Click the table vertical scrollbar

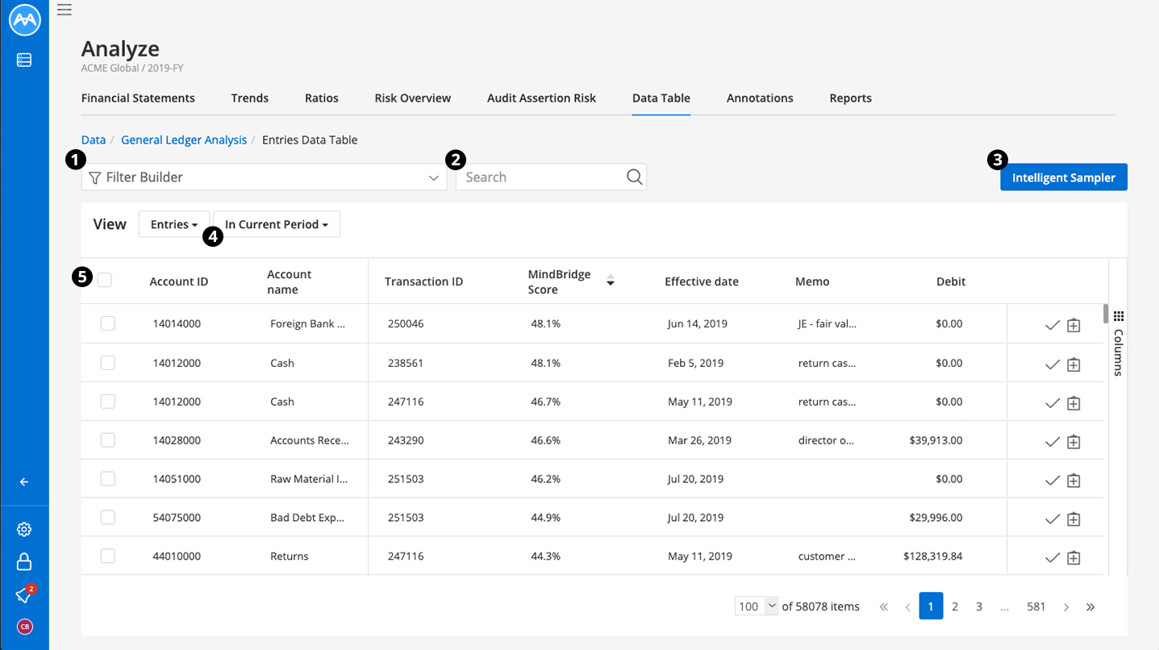coord(1106,313)
